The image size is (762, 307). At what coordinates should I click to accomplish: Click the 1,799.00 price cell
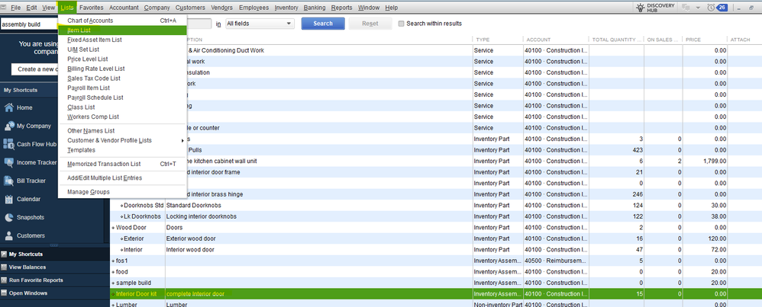[705, 161]
